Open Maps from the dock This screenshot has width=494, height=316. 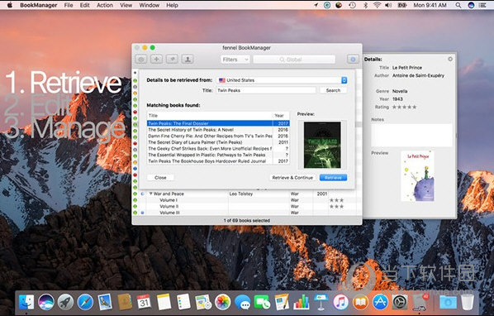pyautogui.click(x=203, y=302)
